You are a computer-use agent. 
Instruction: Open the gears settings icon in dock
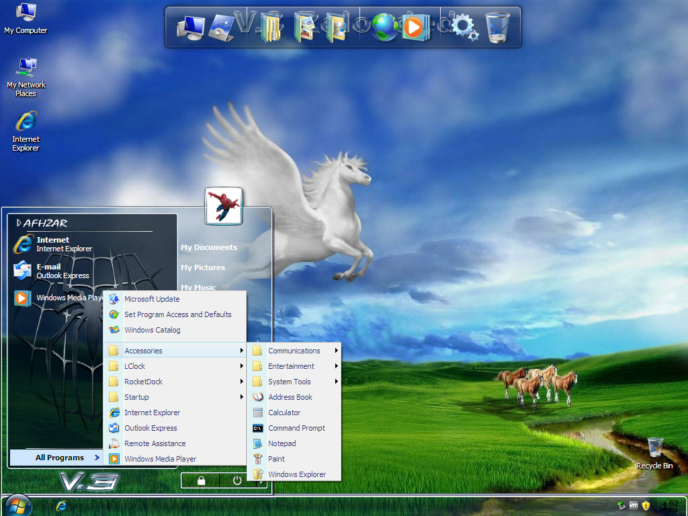click(465, 27)
